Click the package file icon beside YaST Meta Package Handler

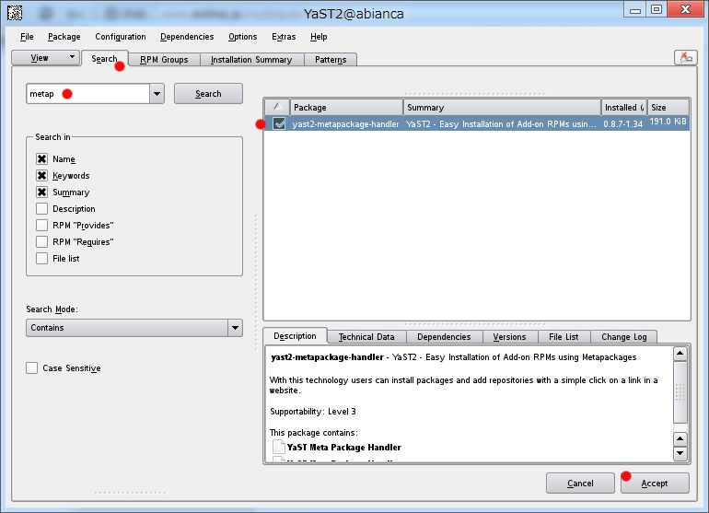click(x=279, y=447)
